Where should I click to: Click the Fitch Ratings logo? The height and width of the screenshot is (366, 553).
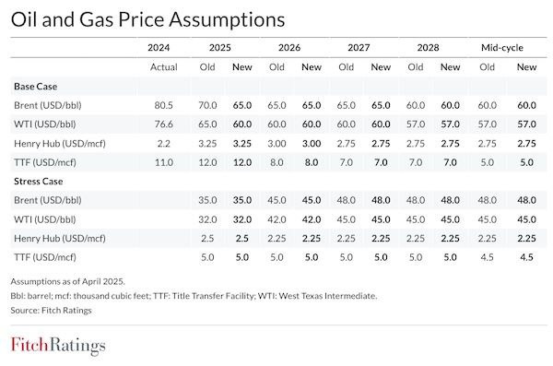tap(58, 346)
